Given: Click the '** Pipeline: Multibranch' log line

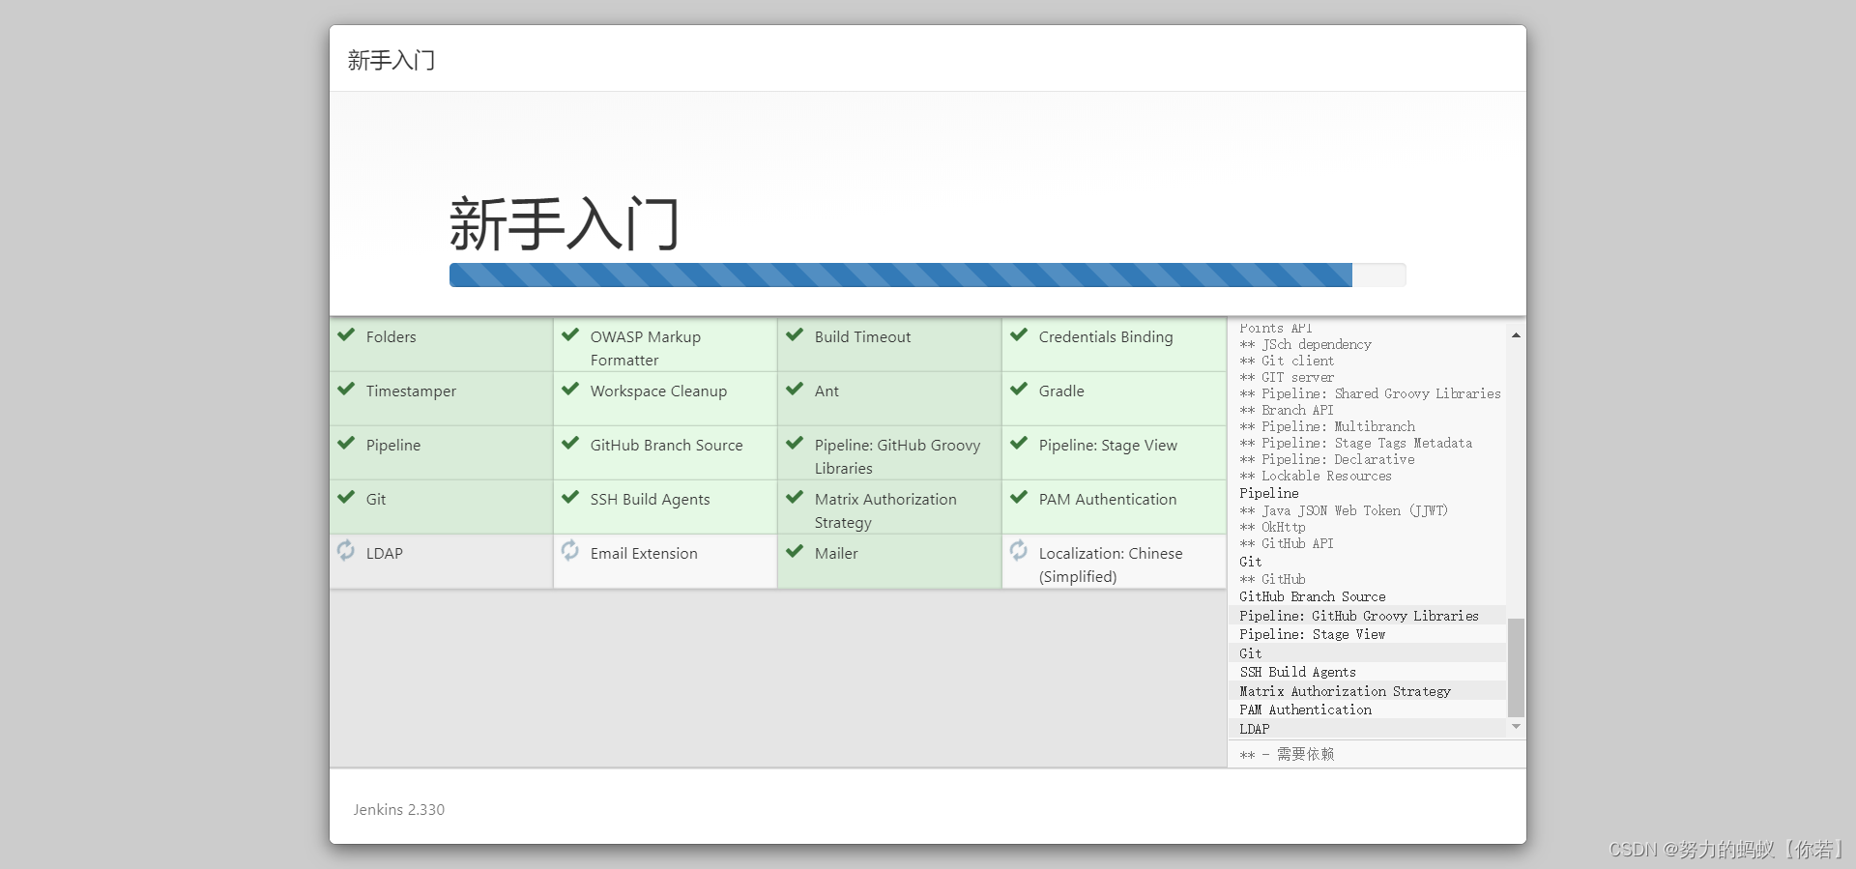Looking at the screenshot, I should pos(1327,426).
